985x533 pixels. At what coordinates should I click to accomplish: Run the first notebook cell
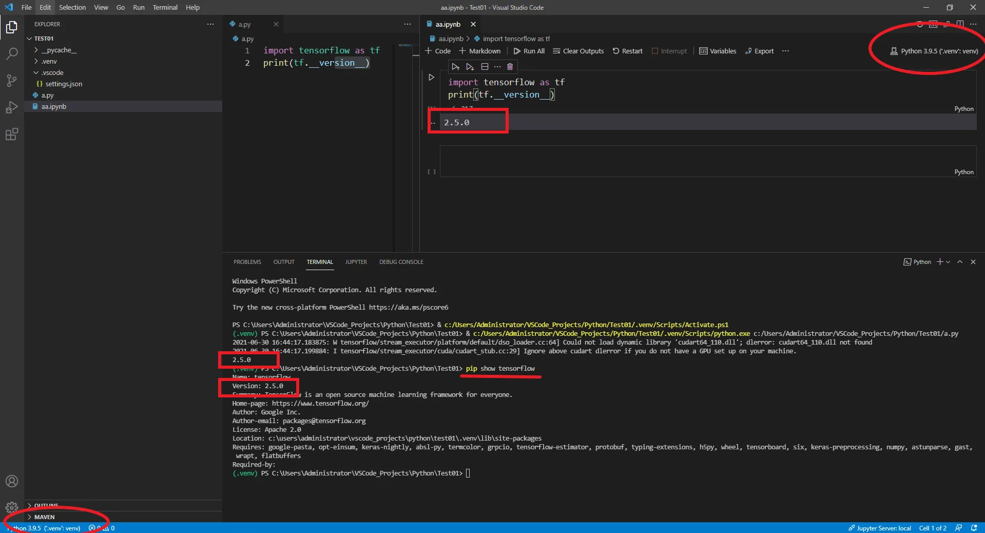click(431, 78)
